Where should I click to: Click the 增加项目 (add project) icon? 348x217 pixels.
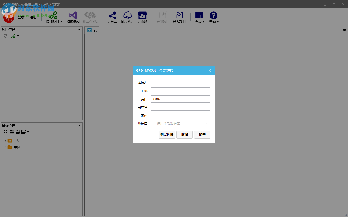click(54, 15)
